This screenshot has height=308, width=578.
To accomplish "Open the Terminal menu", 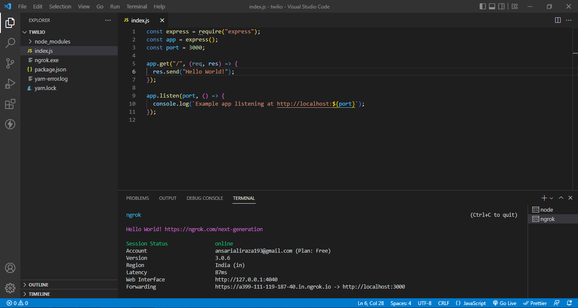I will coord(137,6).
